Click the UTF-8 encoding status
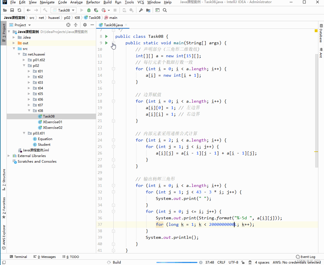Viewport: 324px width, 265px height. coord(233,262)
